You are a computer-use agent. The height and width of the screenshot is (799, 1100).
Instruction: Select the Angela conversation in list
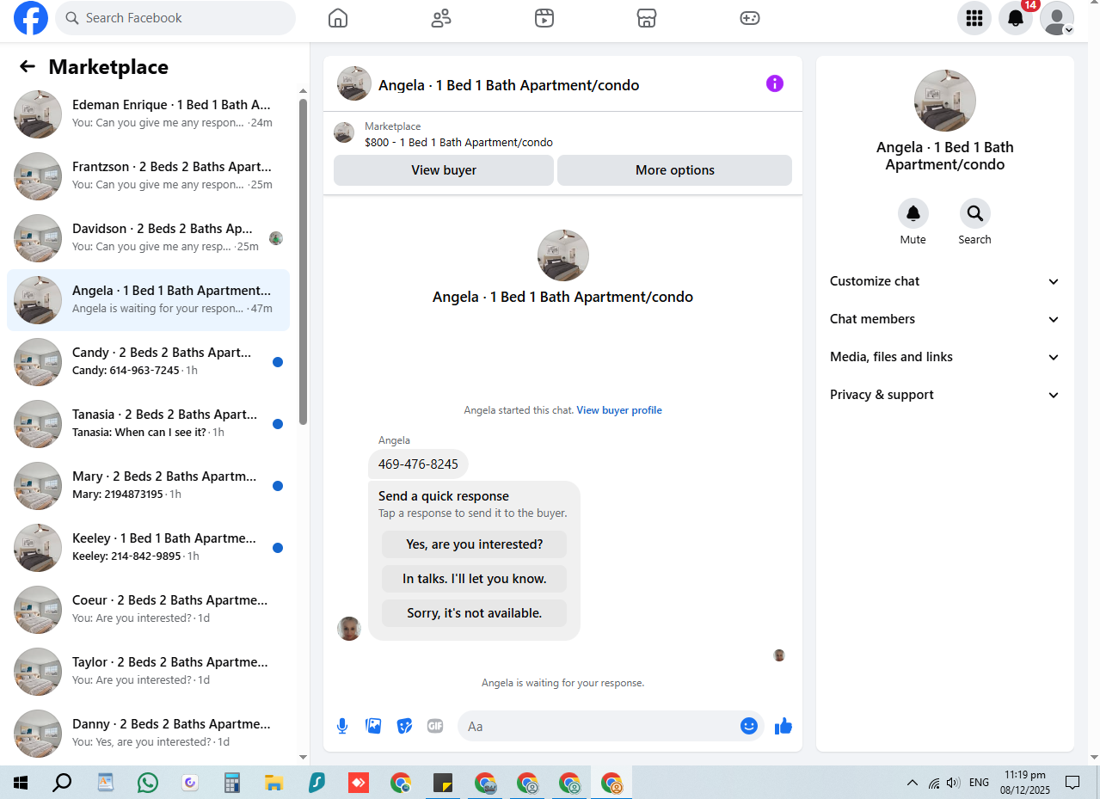pos(148,299)
